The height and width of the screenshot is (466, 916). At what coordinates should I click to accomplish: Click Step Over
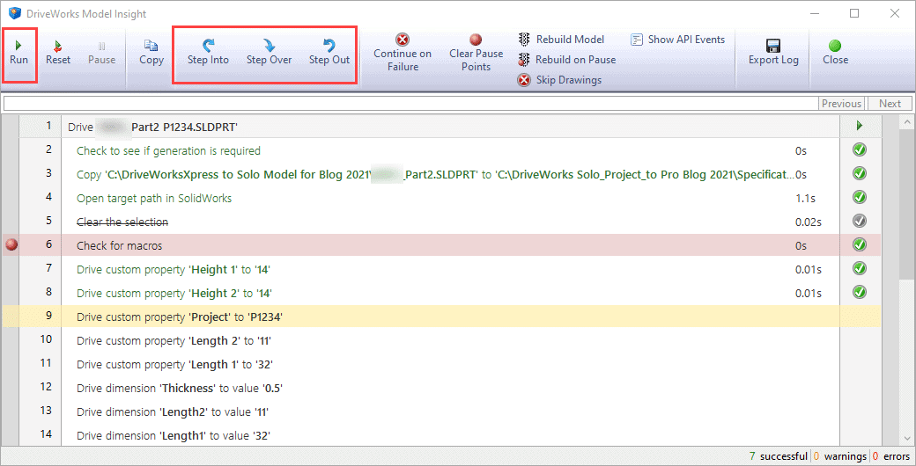point(269,53)
